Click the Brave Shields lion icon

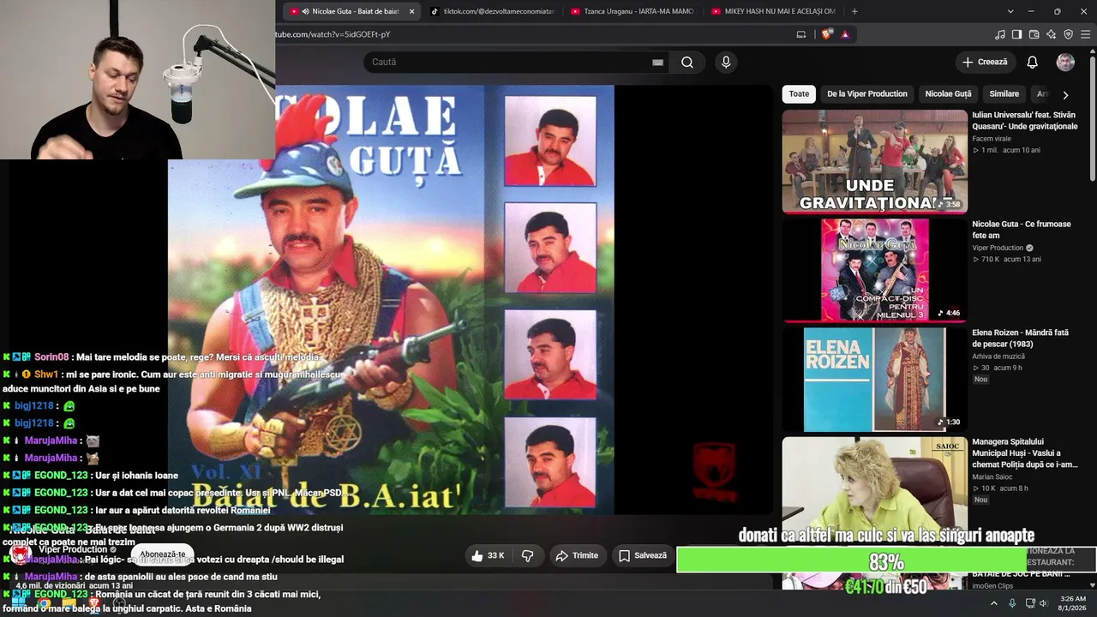click(x=826, y=34)
